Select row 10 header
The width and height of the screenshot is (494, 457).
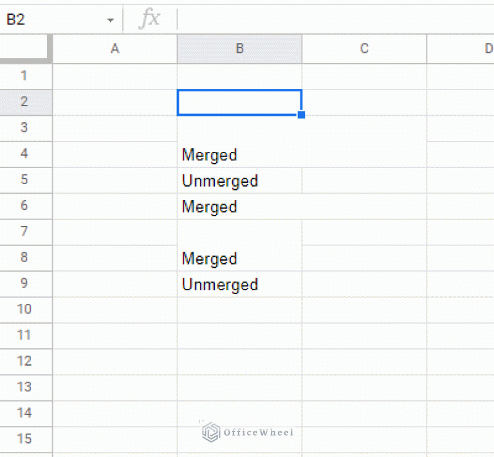point(26,310)
